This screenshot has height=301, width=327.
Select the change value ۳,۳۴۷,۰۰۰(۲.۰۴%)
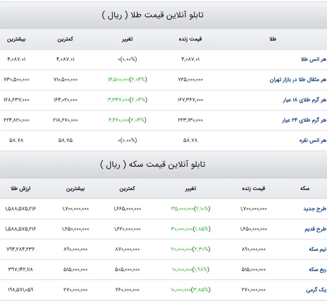127,100
